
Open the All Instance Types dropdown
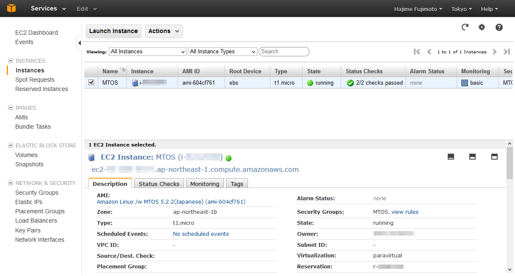223,52
